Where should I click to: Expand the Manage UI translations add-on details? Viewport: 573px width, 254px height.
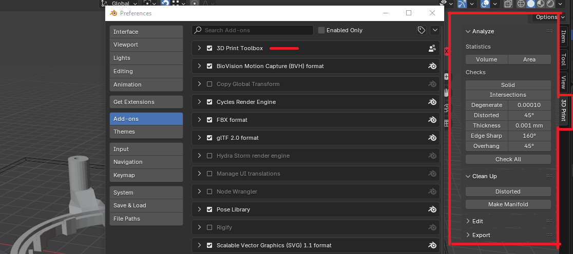click(199, 174)
